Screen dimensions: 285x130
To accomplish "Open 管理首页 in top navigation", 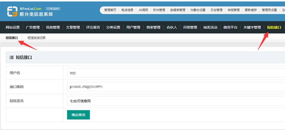I will (x=110, y=10).
